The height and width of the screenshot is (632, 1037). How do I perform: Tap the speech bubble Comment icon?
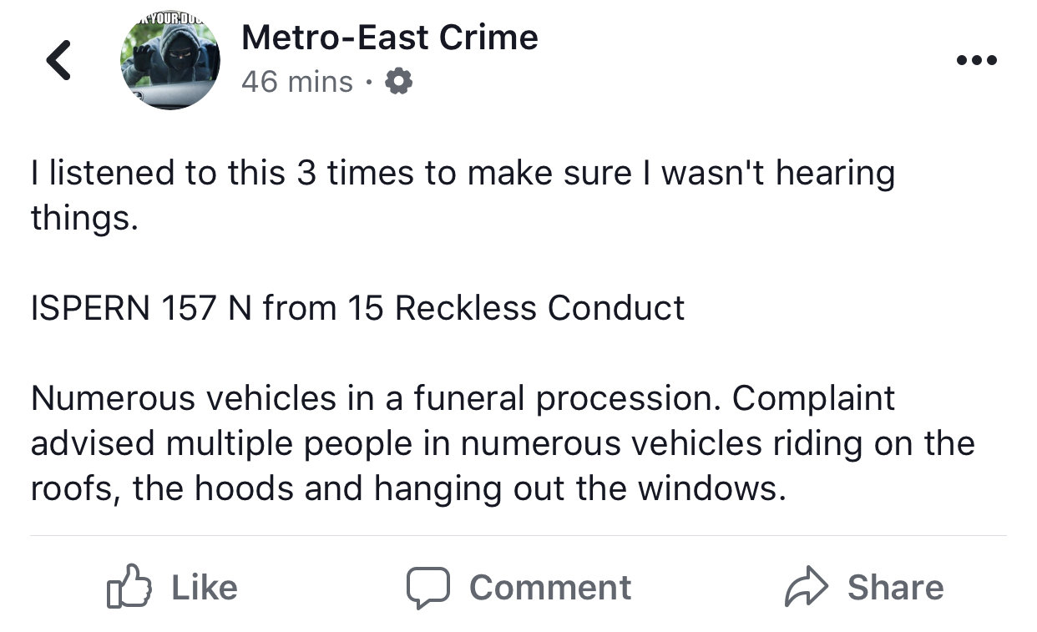click(428, 587)
